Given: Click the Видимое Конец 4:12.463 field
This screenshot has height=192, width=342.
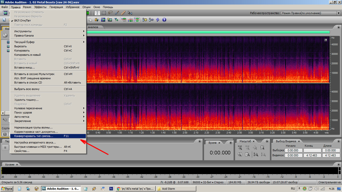Looking at the screenshot, I should click(x=312, y=155).
